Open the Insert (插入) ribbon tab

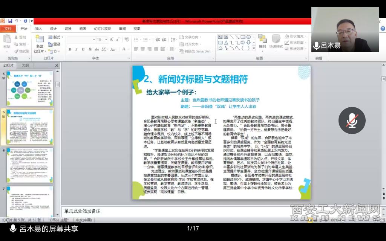pyautogui.click(x=38, y=29)
